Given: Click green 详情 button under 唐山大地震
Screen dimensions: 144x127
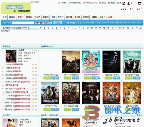Looking at the screenshot, I should click(x=68, y=78).
